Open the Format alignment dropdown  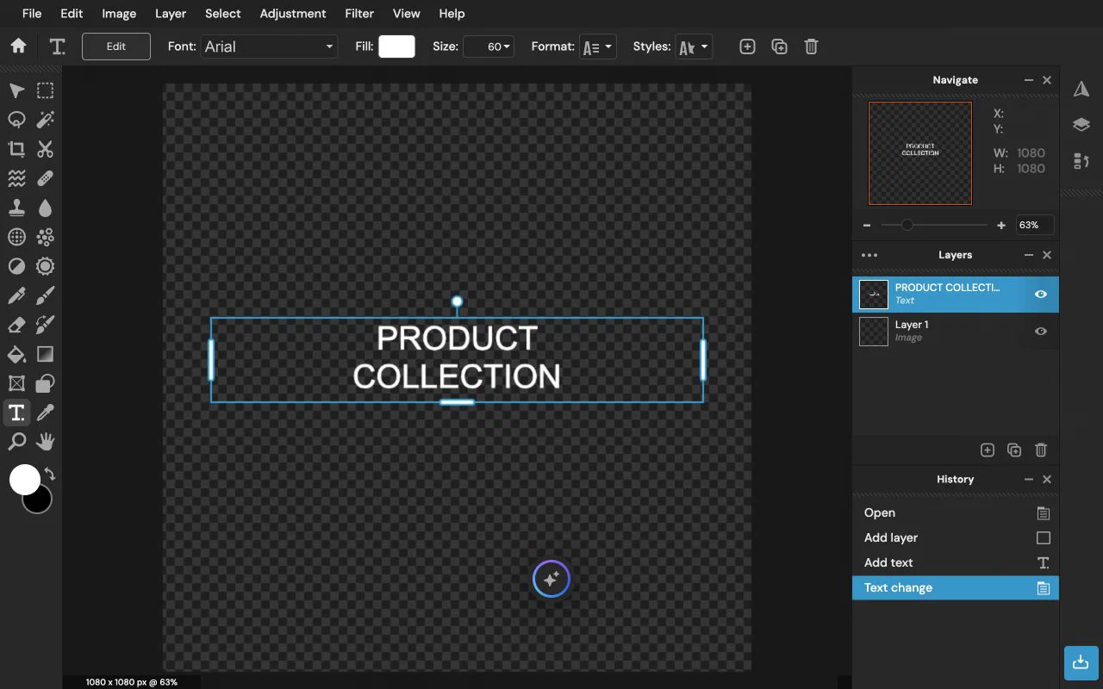pyautogui.click(x=598, y=47)
